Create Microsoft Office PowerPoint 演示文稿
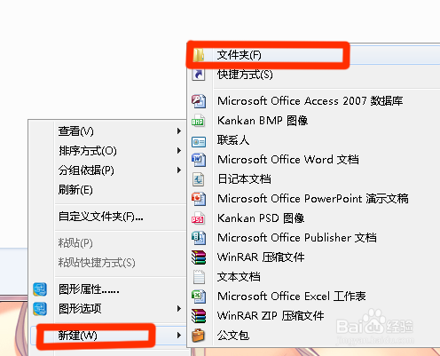This screenshot has height=356, width=440. click(x=314, y=199)
